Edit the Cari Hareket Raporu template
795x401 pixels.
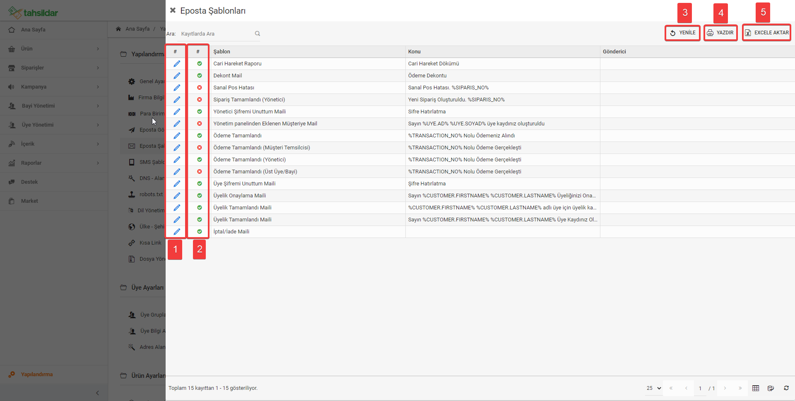pyautogui.click(x=177, y=64)
